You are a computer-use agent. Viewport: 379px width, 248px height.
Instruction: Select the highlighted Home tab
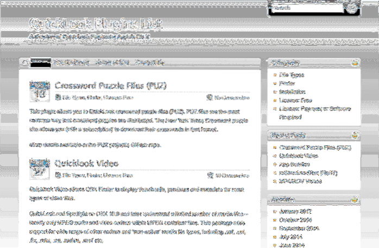41,63
